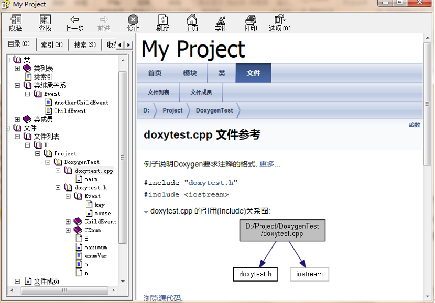The height and width of the screenshot is (303, 435).
Task: Click the page icon beside AnotherChildEvent
Action: pos(49,102)
